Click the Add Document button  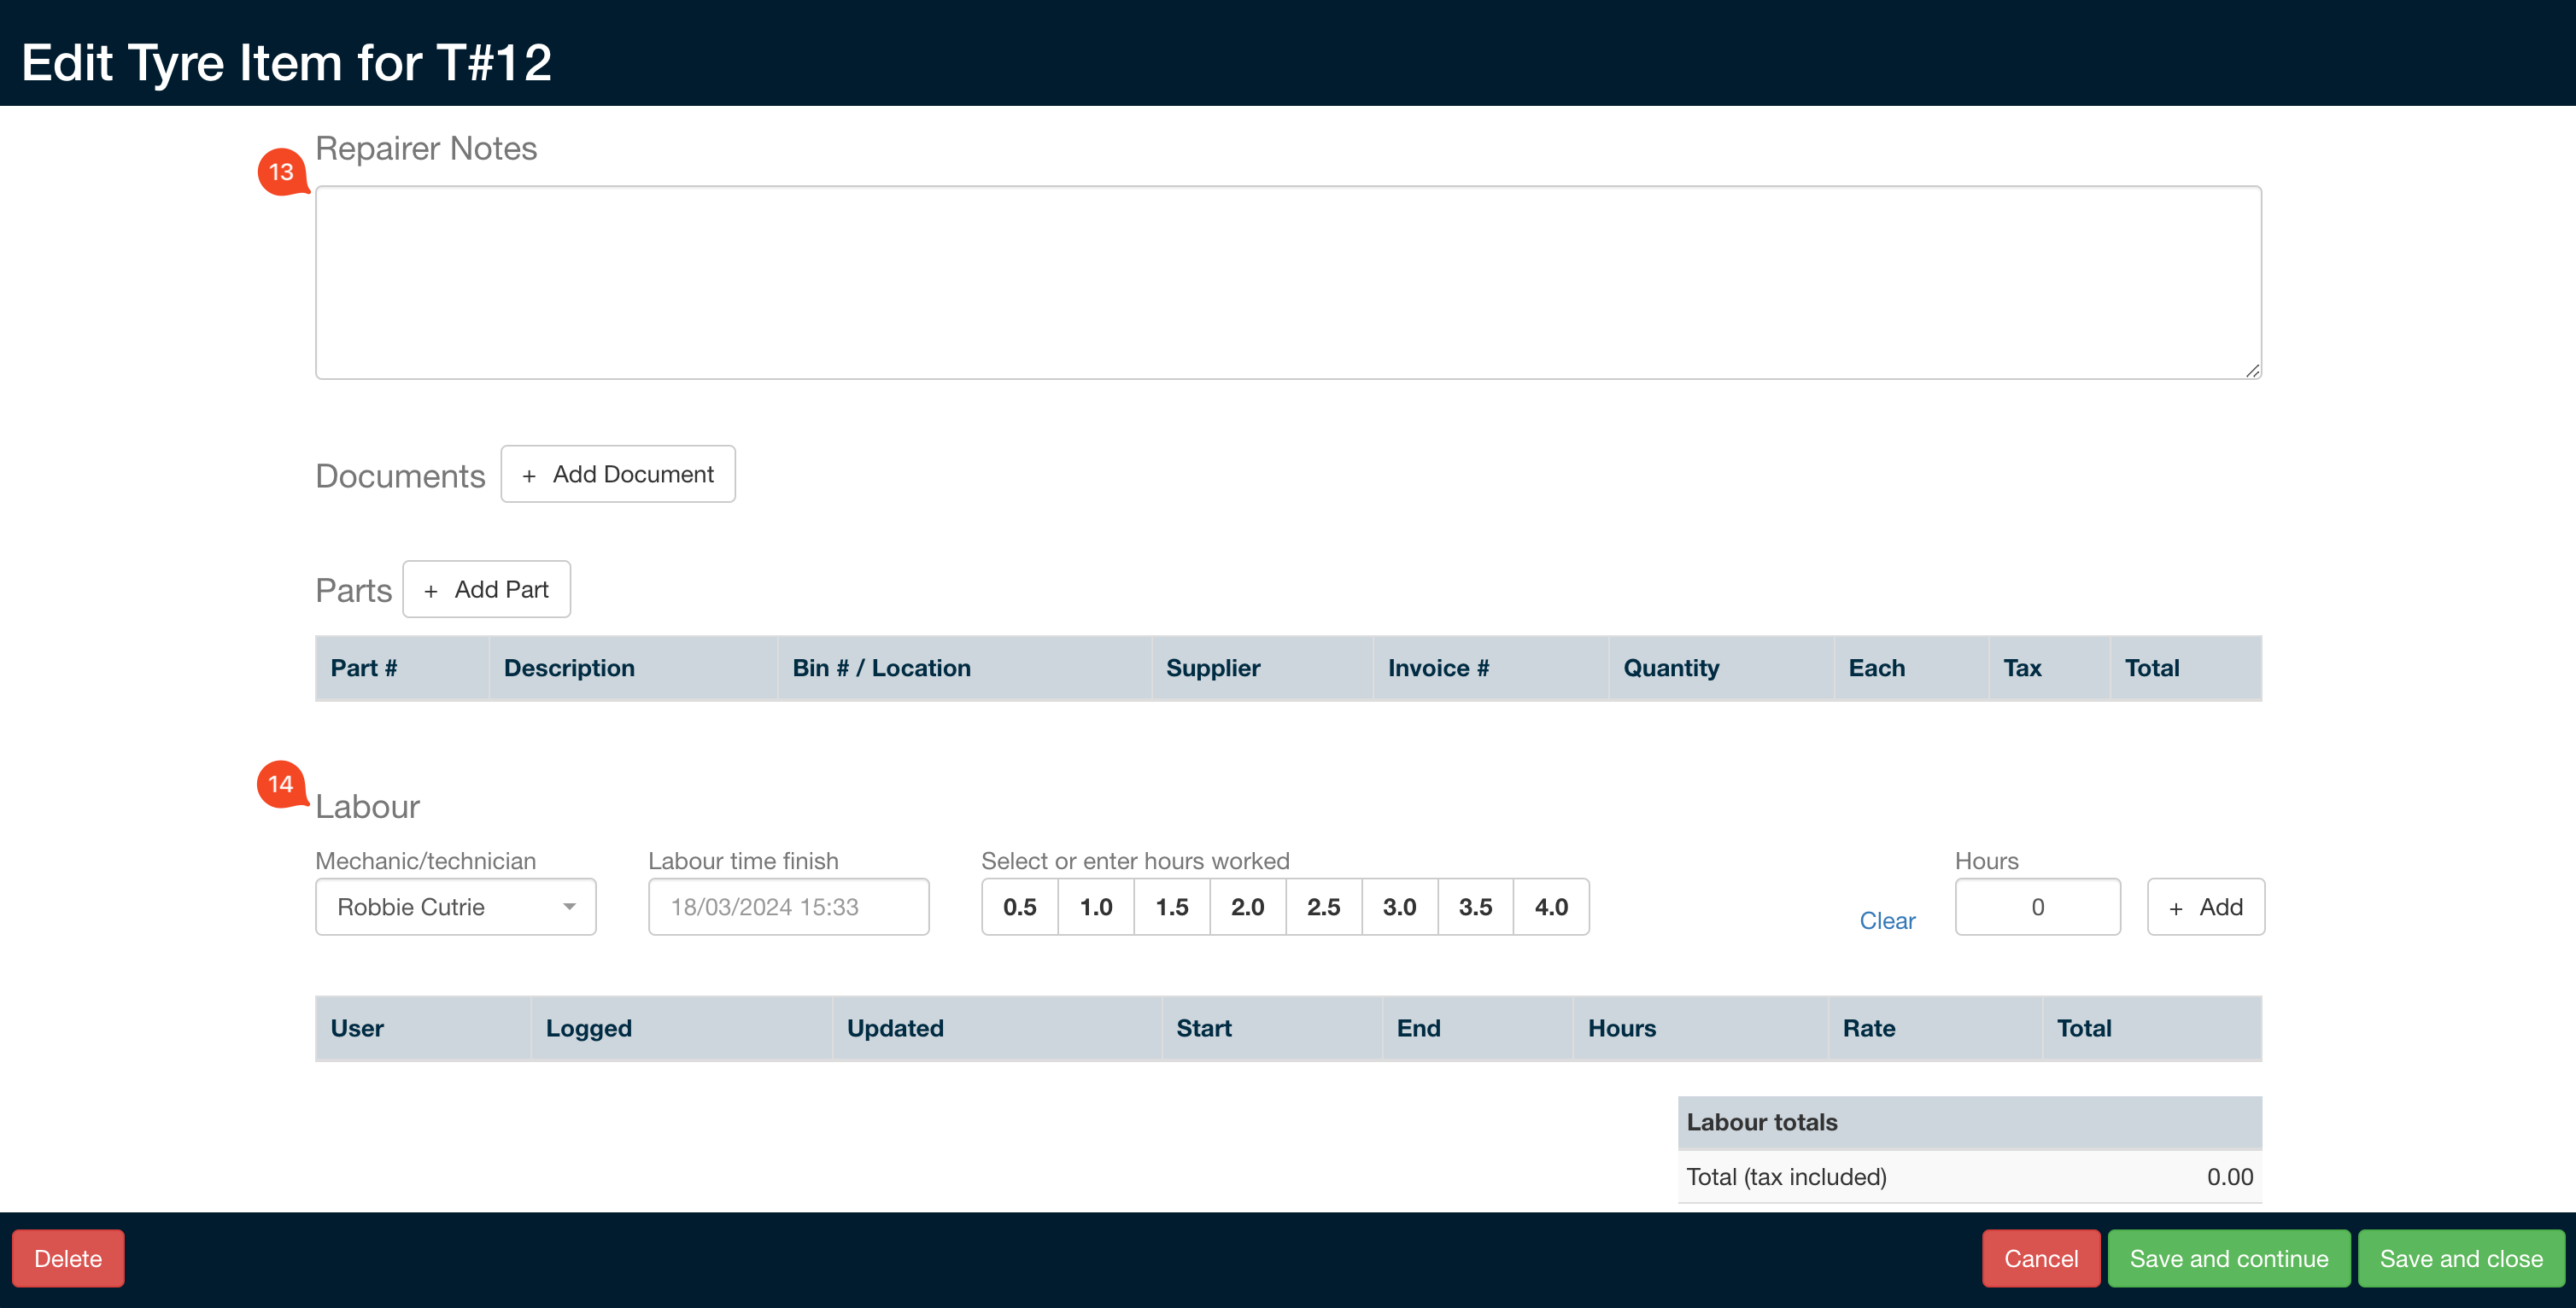click(618, 474)
